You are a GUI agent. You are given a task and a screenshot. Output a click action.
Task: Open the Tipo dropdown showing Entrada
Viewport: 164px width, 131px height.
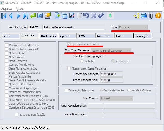133,27
